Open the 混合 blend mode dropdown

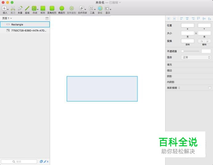(x=196, y=57)
